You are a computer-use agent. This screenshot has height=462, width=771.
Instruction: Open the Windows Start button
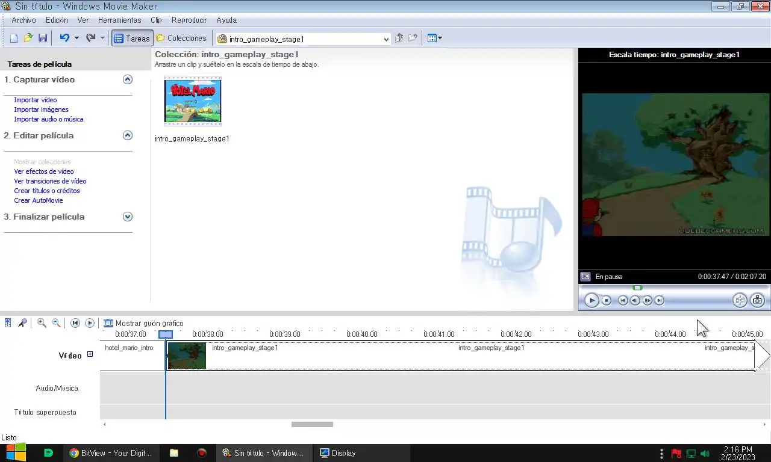16,453
